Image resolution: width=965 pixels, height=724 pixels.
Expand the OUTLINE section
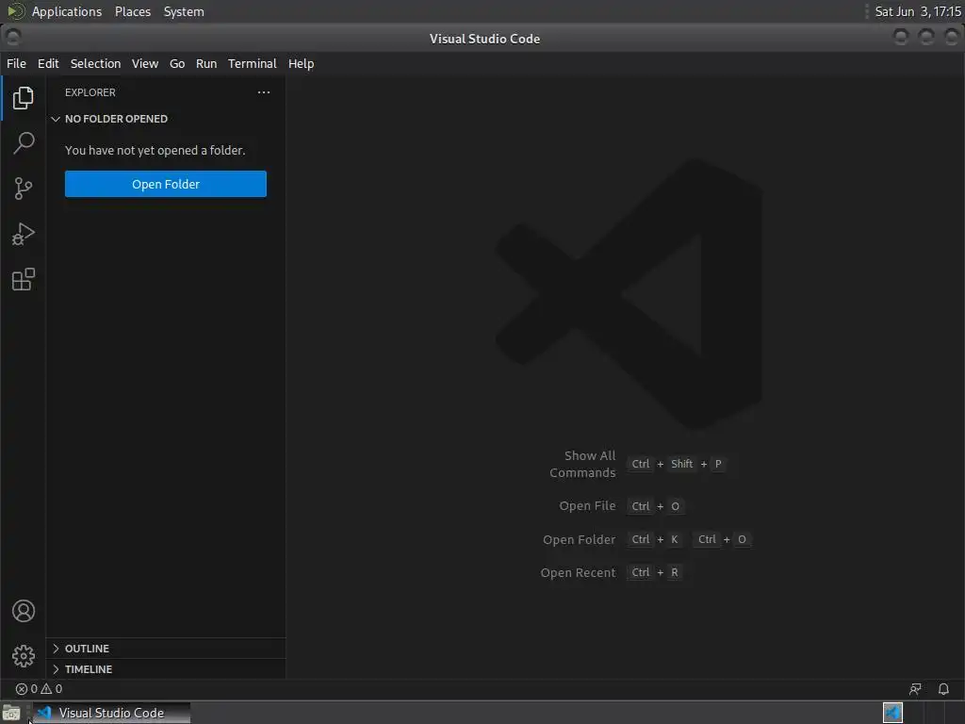click(x=165, y=649)
